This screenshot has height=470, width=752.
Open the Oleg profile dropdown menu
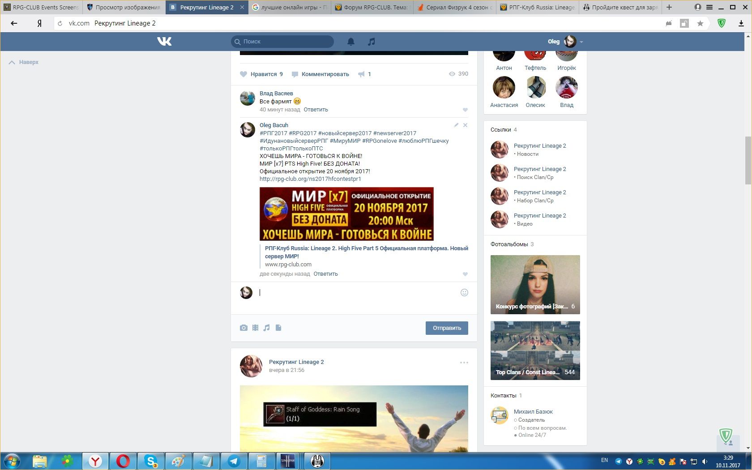coord(565,42)
